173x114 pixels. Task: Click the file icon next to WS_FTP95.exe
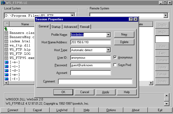(6, 58)
